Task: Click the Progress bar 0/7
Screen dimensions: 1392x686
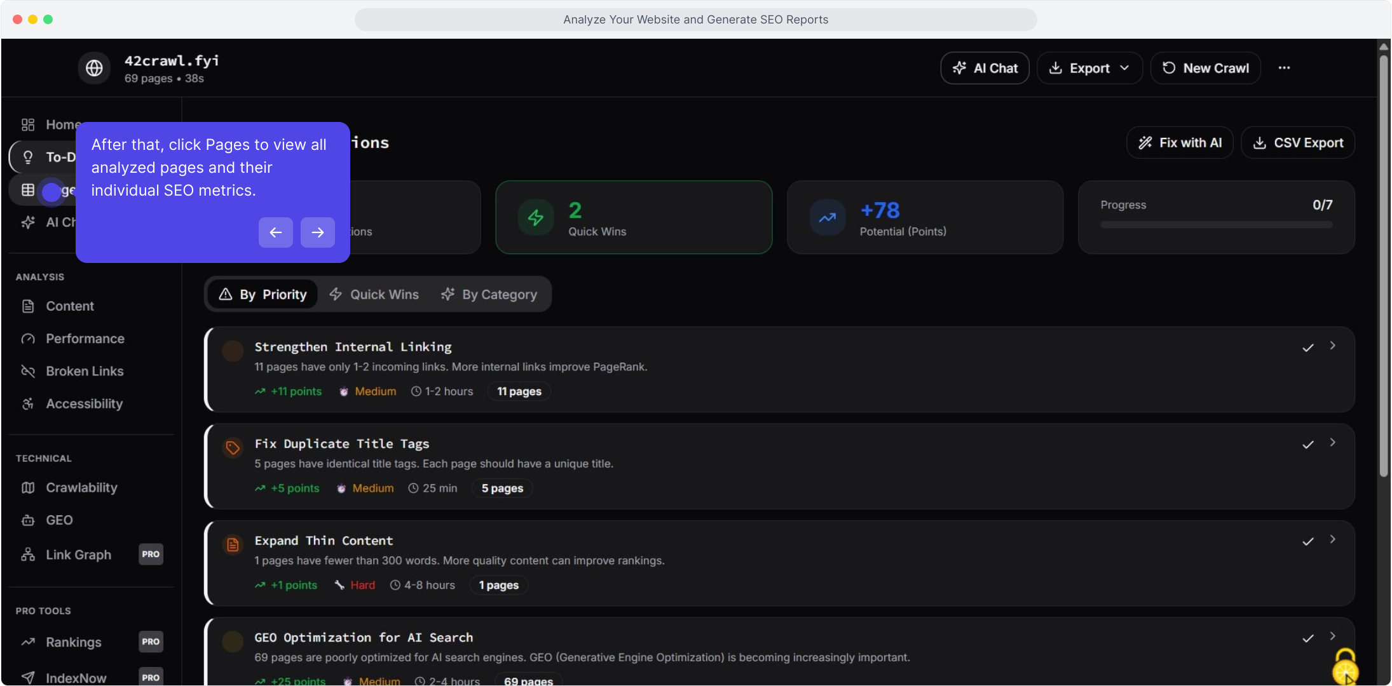Action: tap(1216, 224)
